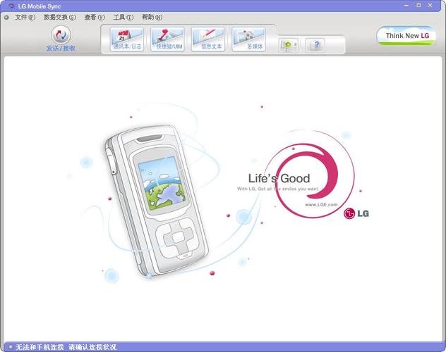Image resolution: width=446 pixels, height=352 pixels.
Task: Click the 发送/接收 sync icon
Action: click(61, 35)
